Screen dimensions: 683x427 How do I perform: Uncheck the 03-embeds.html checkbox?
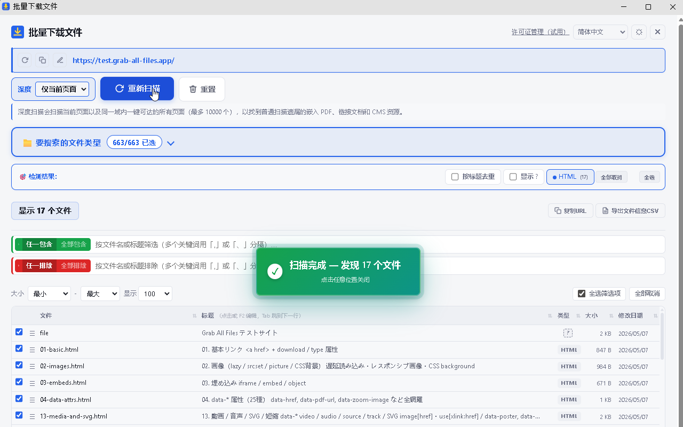pyautogui.click(x=19, y=382)
